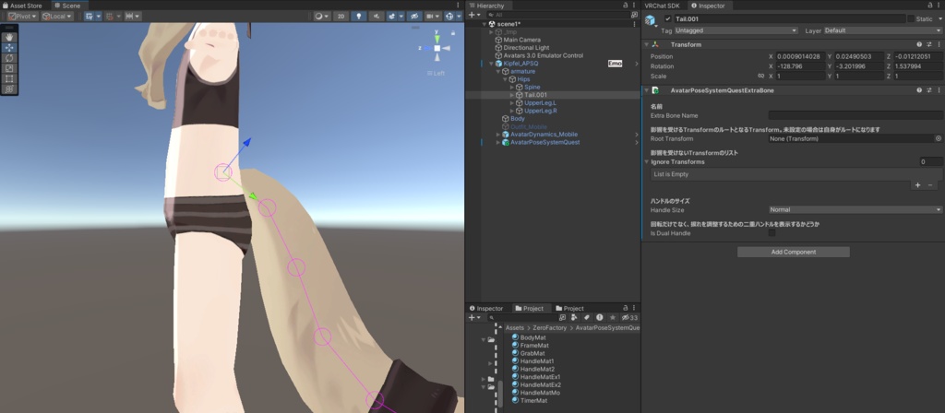Open Transform component preset icon
945x413 pixels.
click(928, 44)
